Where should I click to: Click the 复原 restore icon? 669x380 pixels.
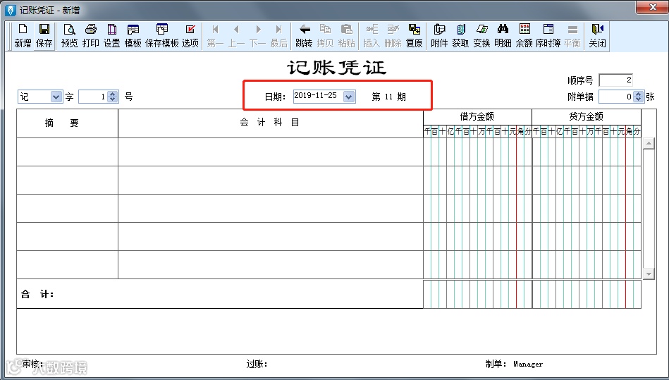tap(414, 36)
